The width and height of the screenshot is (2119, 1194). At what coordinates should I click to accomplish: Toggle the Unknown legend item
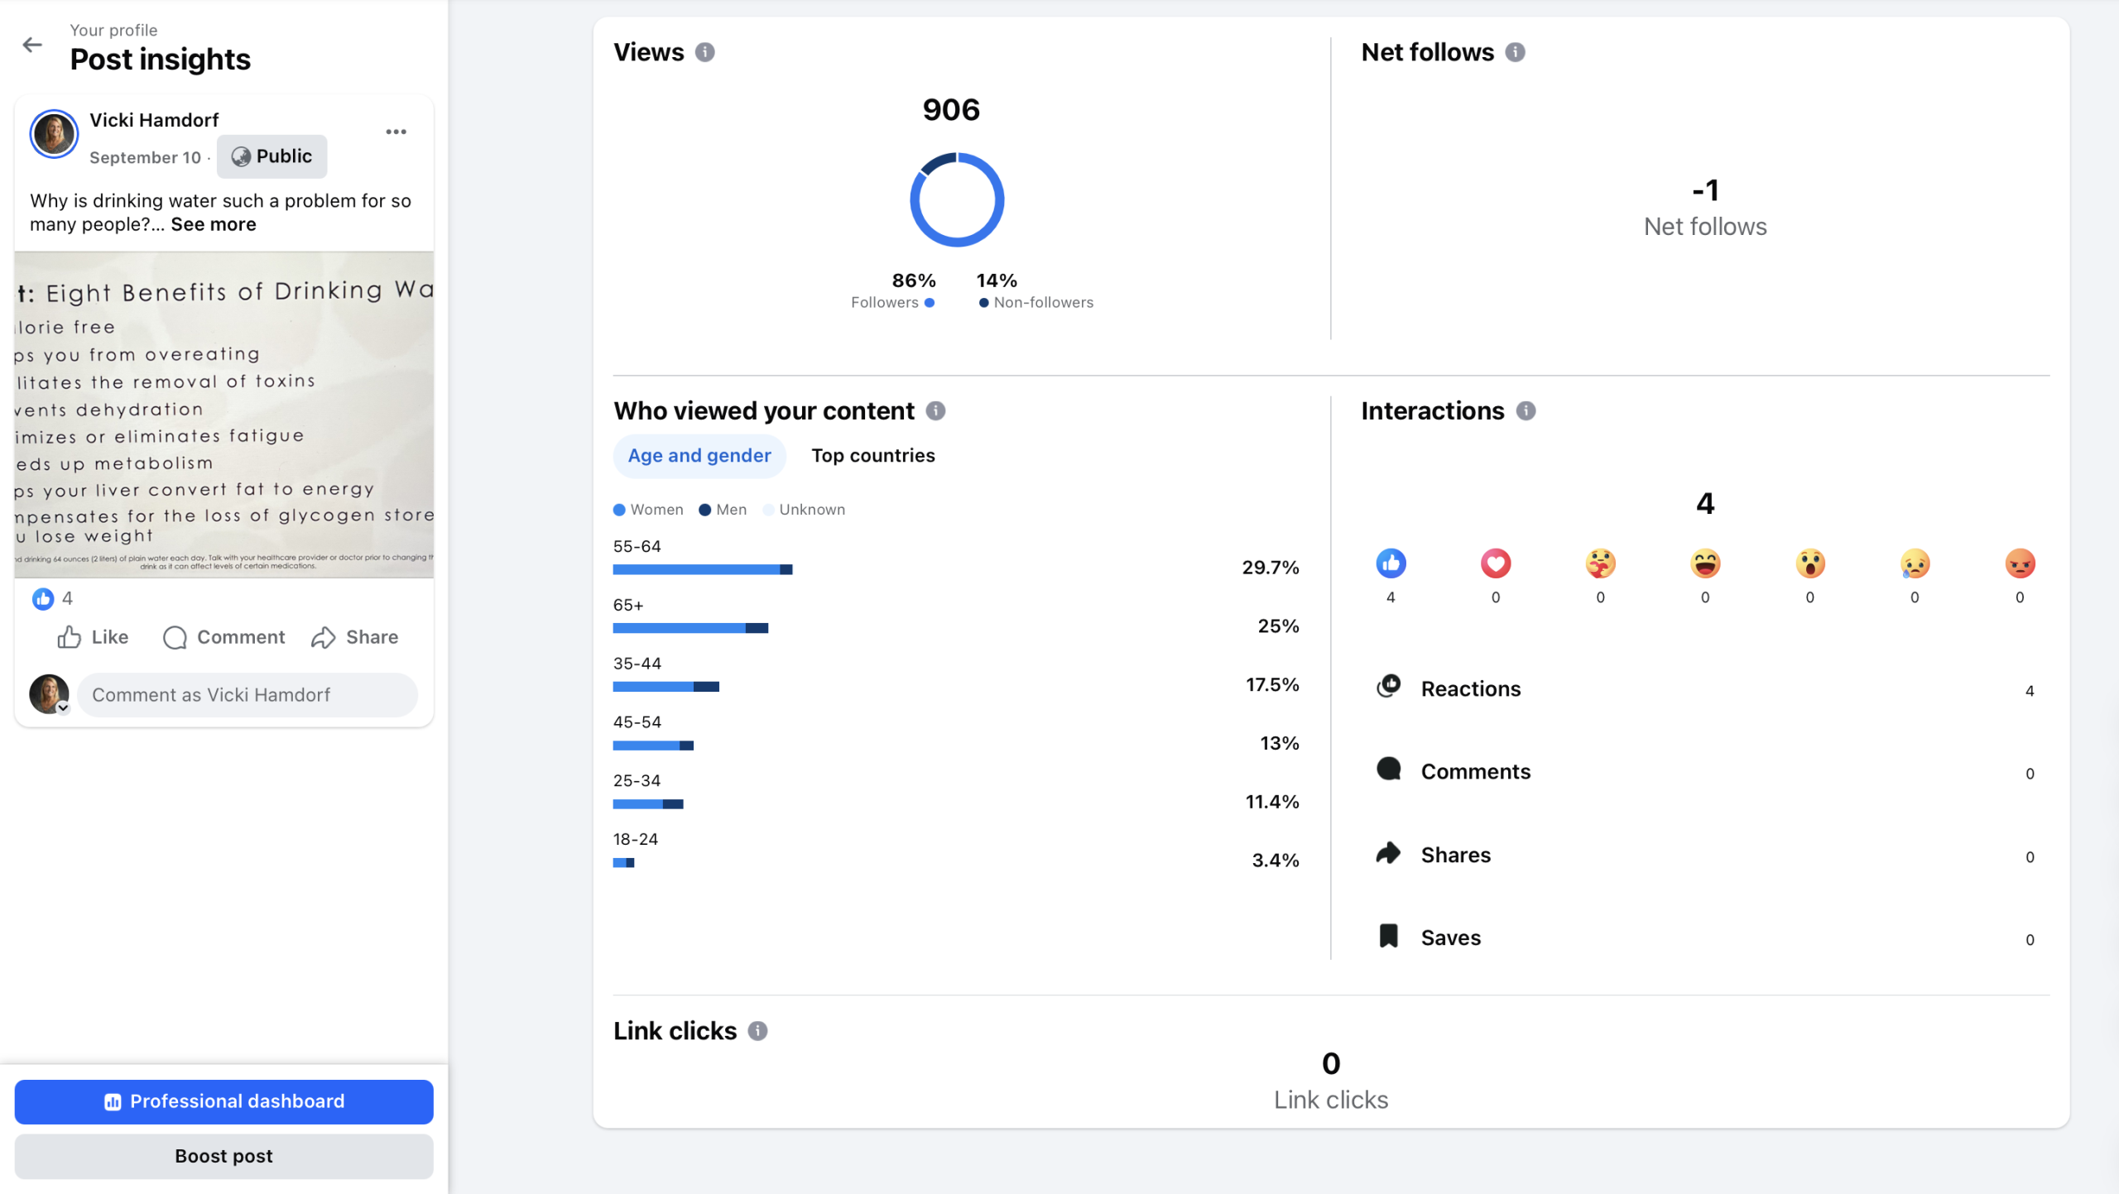pos(804,510)
